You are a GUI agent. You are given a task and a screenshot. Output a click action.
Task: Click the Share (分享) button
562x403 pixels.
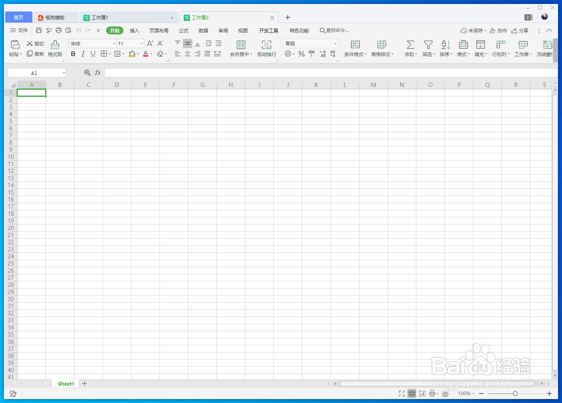[520, 30]
